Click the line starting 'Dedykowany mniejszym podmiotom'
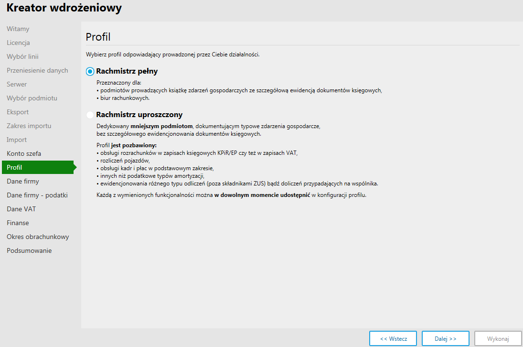523x347 pixels. (x=208, y=126)
